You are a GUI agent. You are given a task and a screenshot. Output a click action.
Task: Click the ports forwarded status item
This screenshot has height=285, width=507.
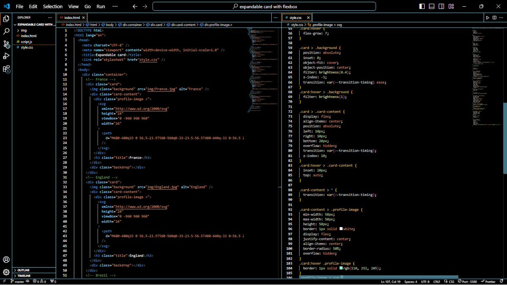coord(54,282)
